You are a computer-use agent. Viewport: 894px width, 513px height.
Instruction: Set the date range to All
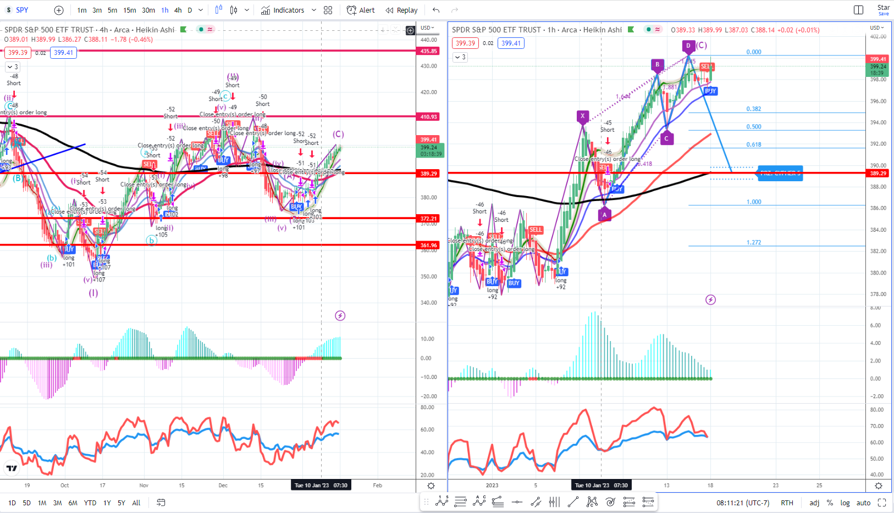136,503
